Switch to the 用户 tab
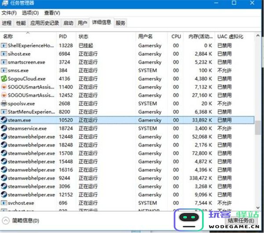 pos(83,23)
